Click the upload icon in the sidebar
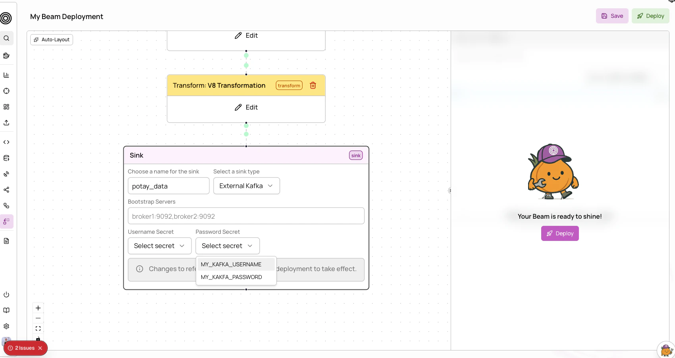675x358 pixels. (6, 123)
